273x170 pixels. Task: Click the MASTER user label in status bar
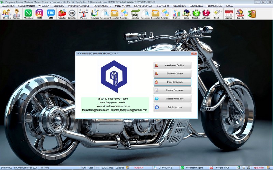[x=139, y=168]
